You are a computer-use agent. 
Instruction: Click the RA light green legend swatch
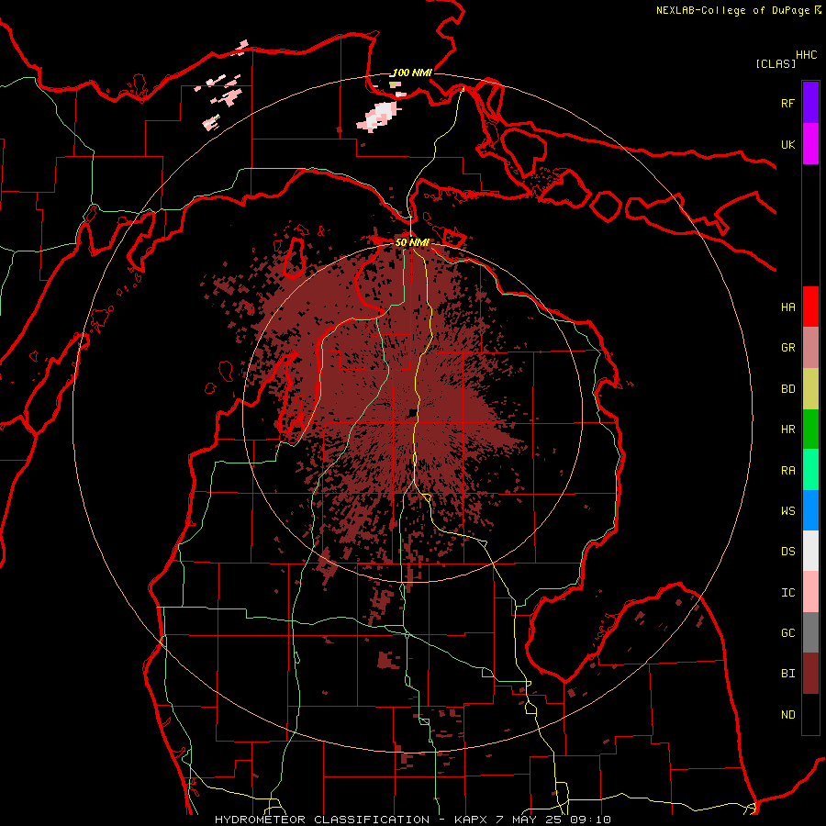[x=810, y=470]
